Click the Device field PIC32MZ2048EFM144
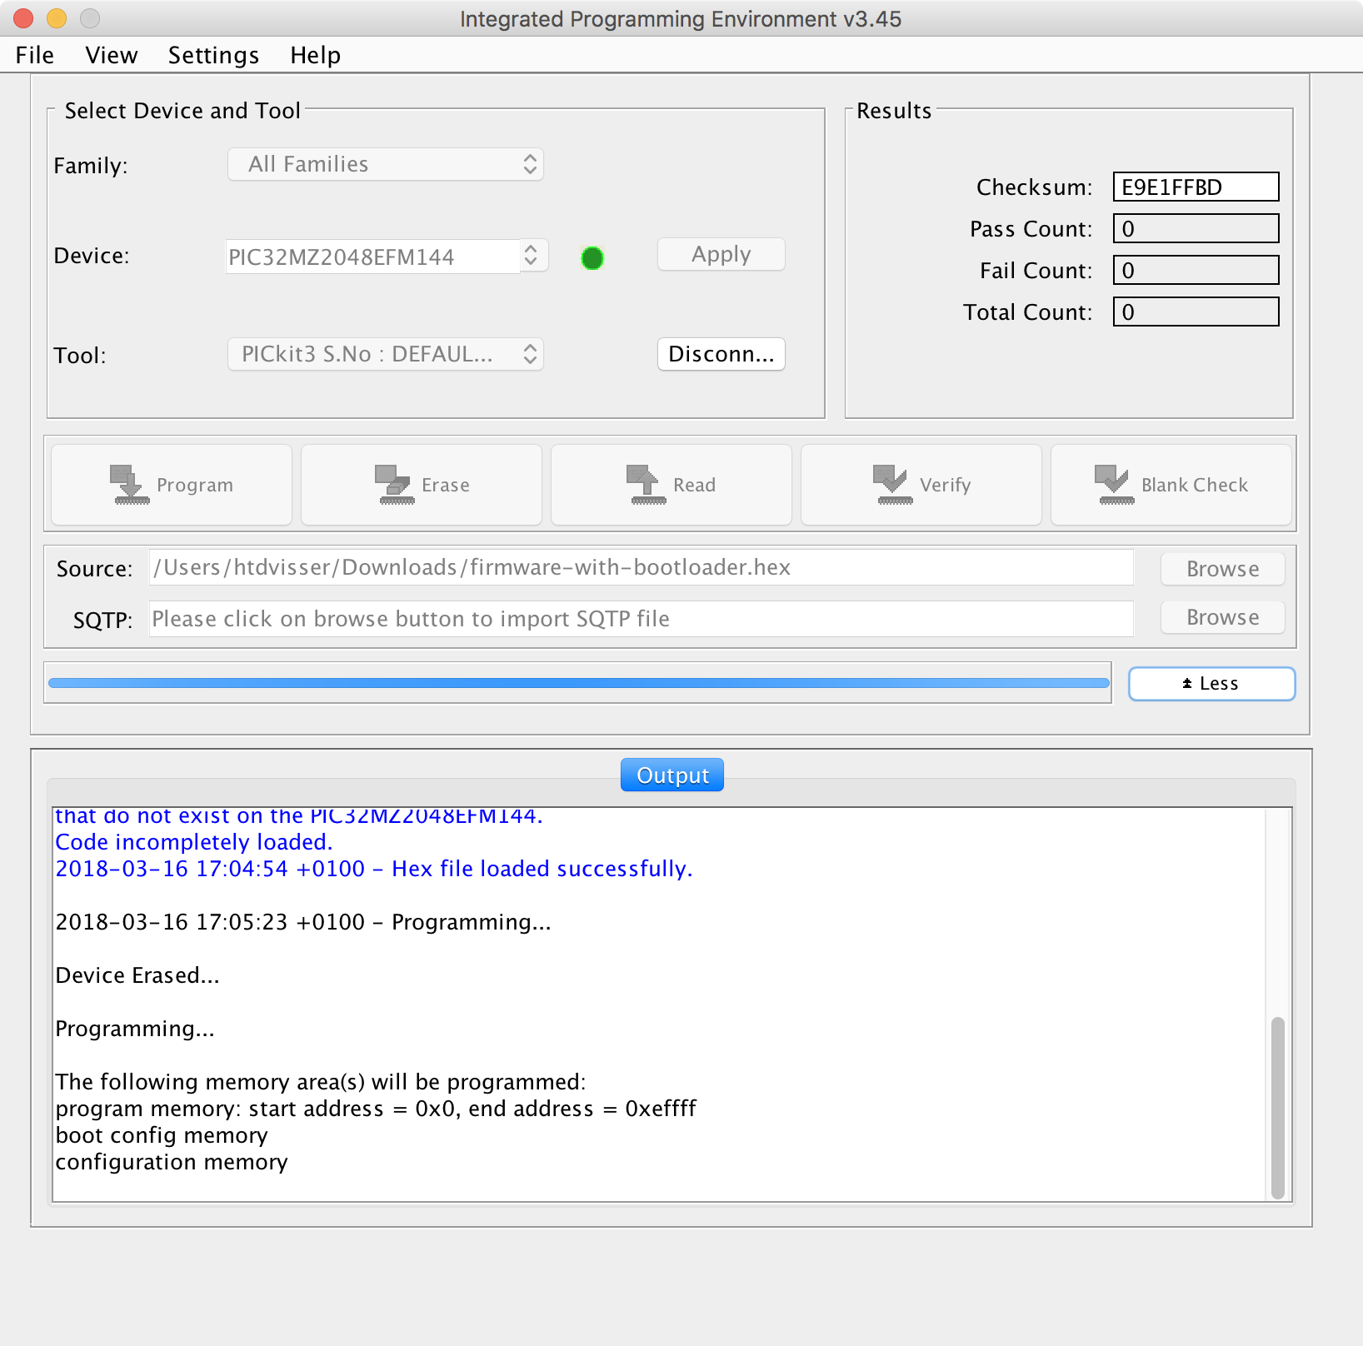Viewport: 1363px width, 1346px height. click(372, 257)
